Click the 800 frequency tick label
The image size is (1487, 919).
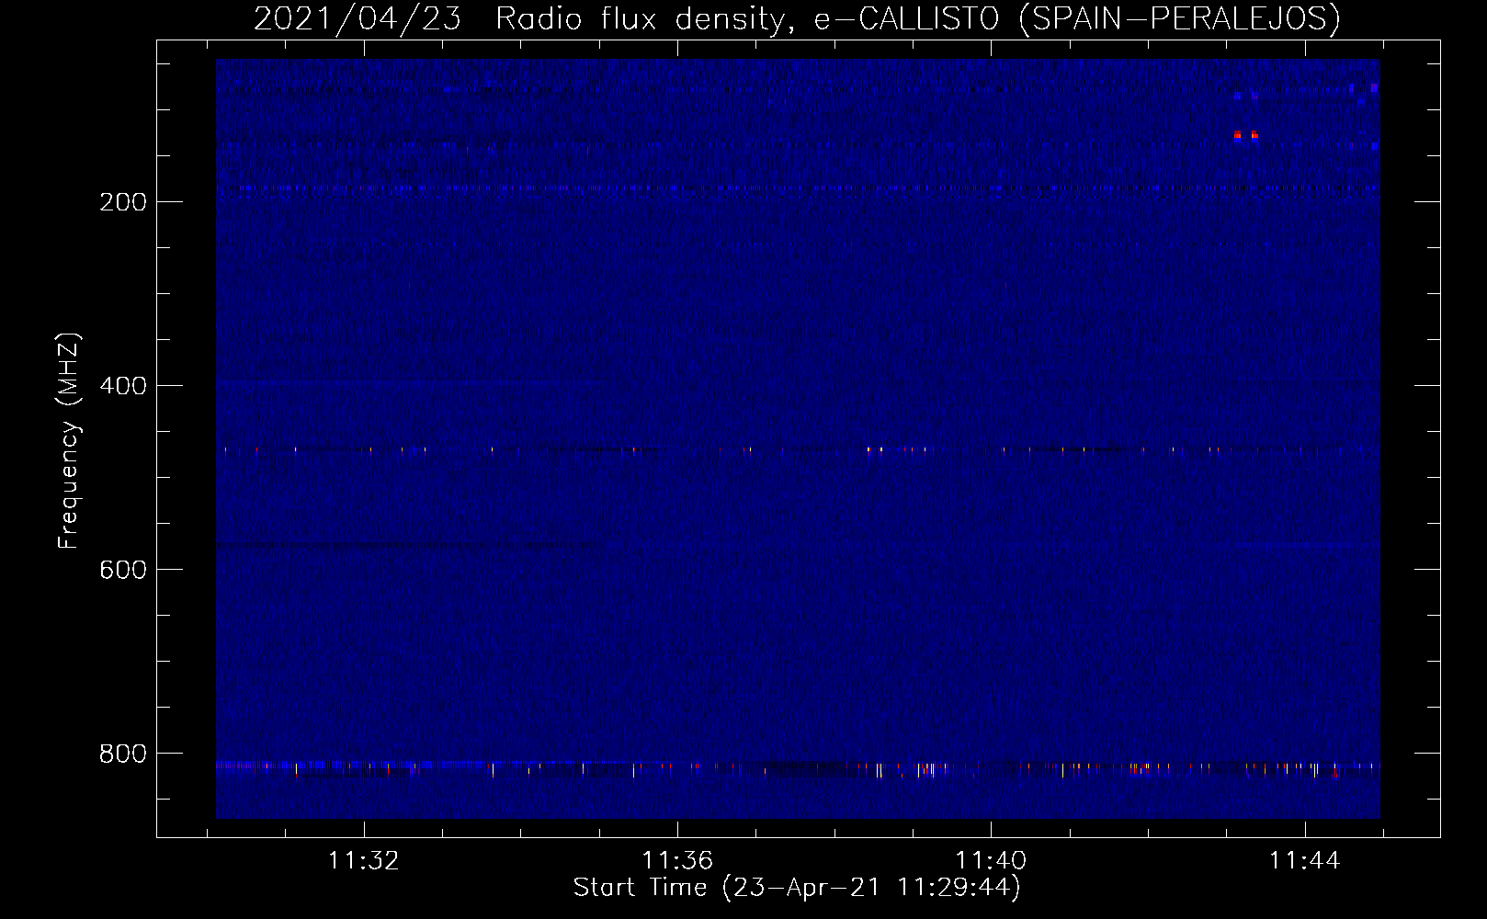point(122,754)
